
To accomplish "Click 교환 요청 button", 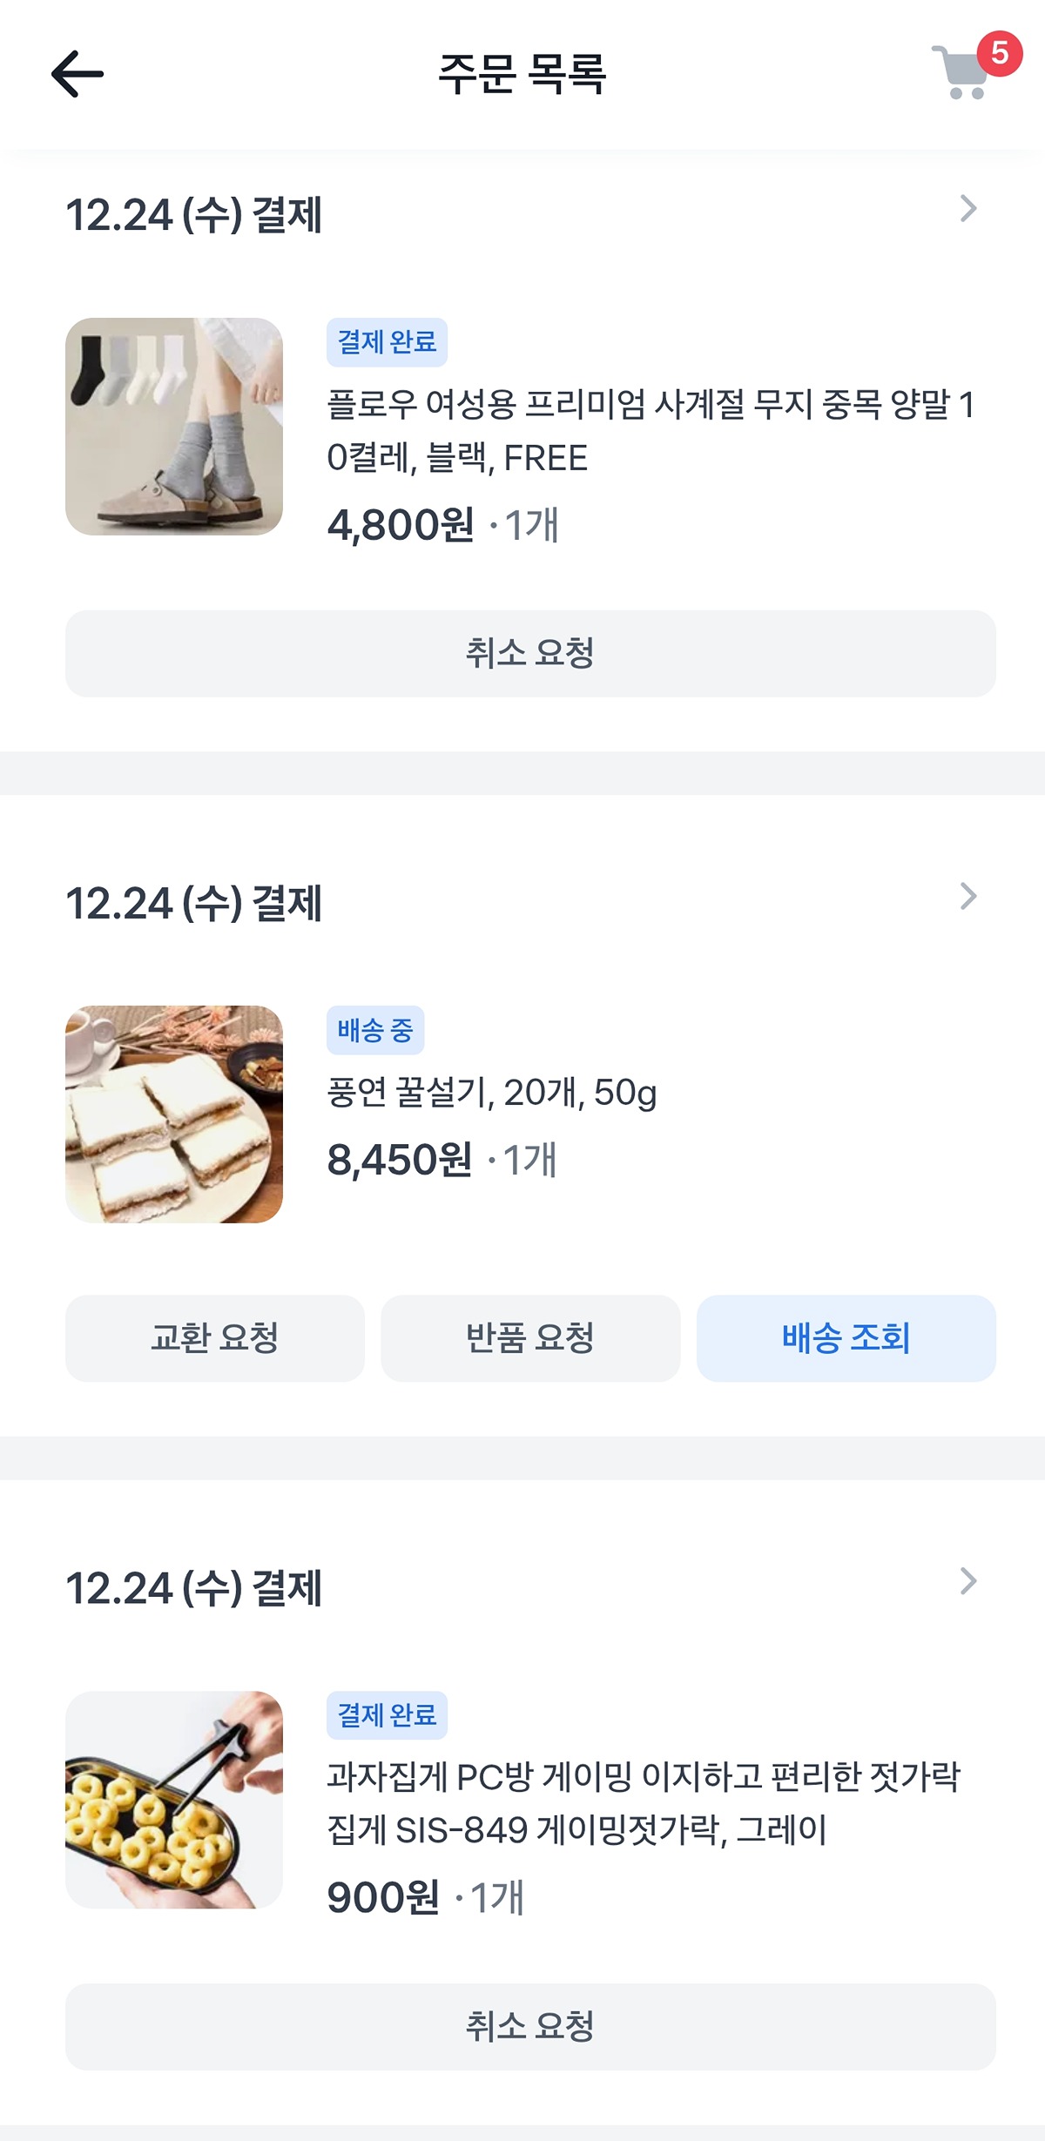I will [x=214, y=1338].
